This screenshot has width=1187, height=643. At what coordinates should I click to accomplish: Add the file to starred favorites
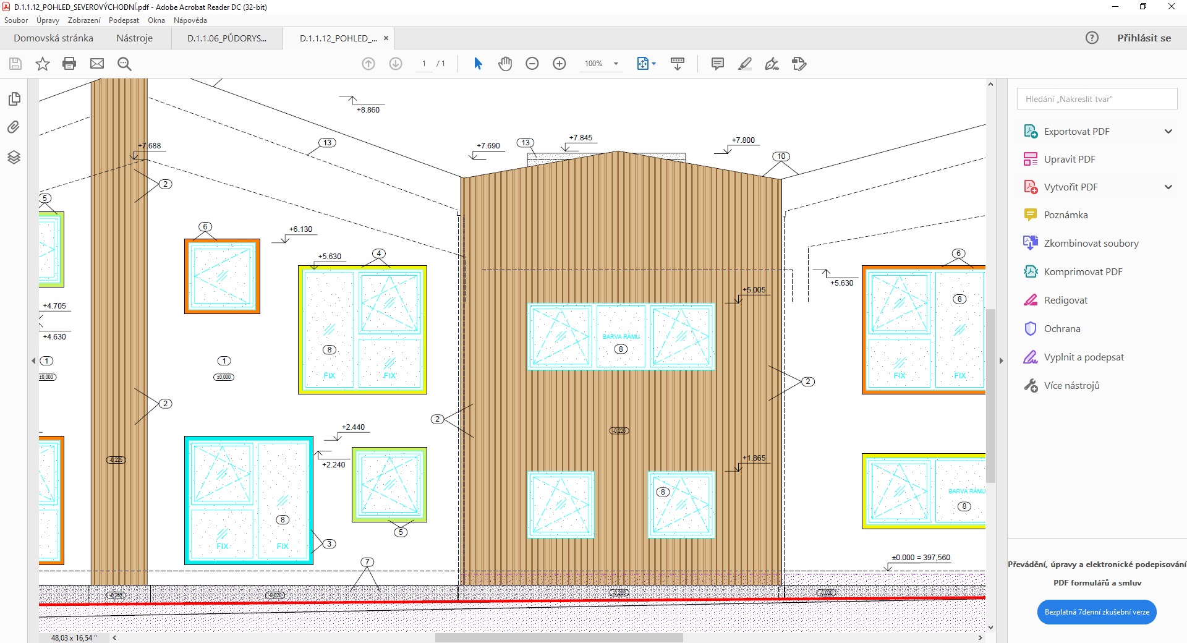[42, 64]
